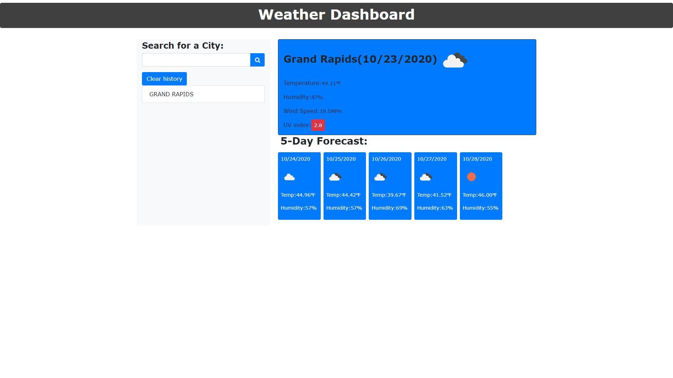Click the Weather Dashboard title bar
The width and height of the screenshot is (673, 378).
(336, 15)
